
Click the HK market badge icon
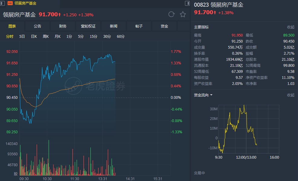(x=10, y=3)
